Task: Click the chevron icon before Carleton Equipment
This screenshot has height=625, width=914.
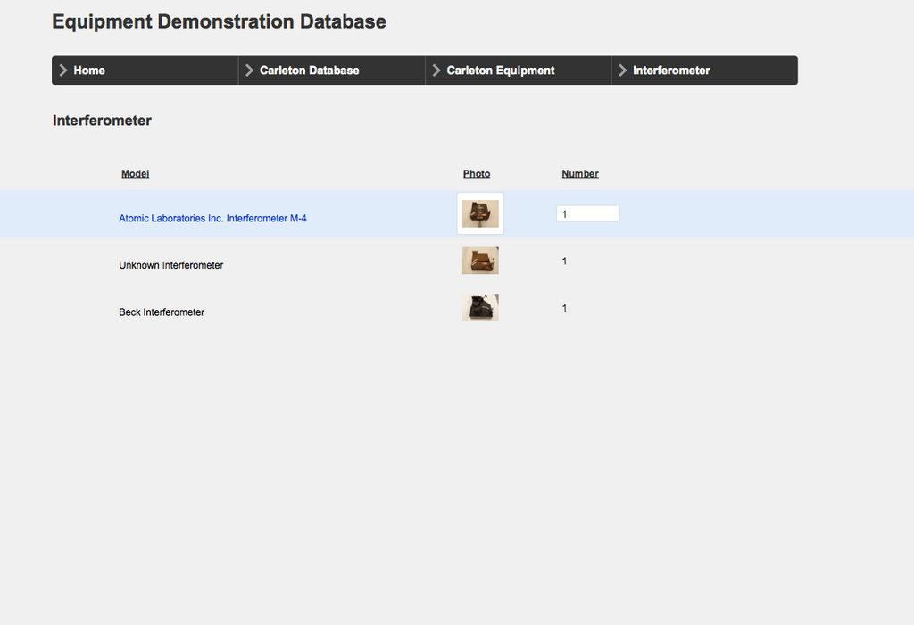Action: (x=436, y=70)
